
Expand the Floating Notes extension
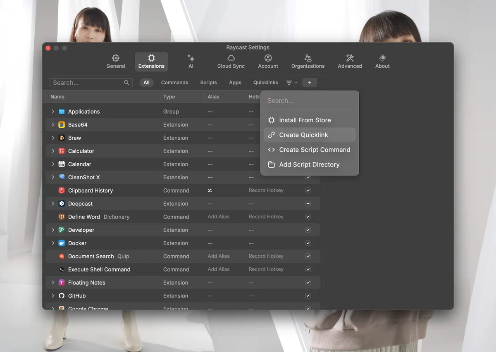click(53, 283)
